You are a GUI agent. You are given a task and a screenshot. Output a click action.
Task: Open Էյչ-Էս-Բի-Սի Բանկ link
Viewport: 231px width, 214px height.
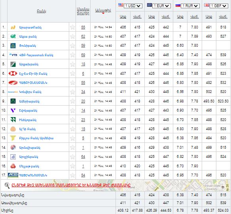pyautogui.click(x=33, y=74)
